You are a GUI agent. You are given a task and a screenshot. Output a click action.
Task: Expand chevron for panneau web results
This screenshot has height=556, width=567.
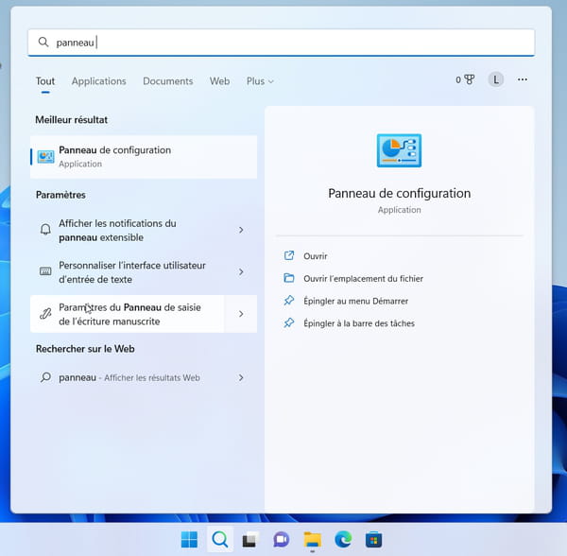click(241, 377)
